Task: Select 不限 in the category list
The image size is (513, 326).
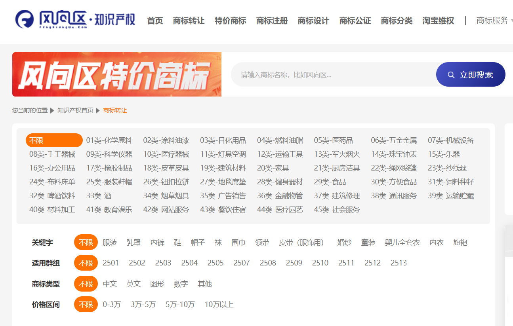Action: click(54, 140)
